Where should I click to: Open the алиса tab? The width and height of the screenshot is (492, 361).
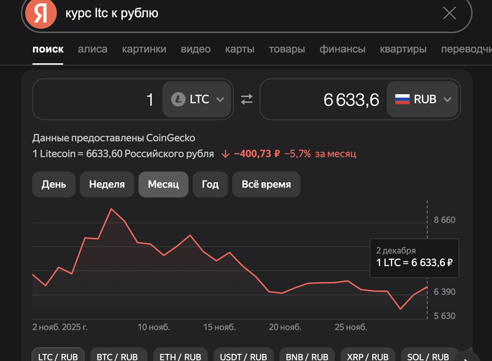[93, 49]
